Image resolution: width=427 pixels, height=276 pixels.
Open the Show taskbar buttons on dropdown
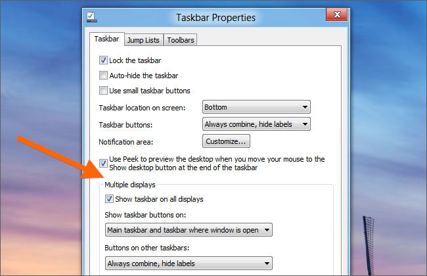click(189, 230)
